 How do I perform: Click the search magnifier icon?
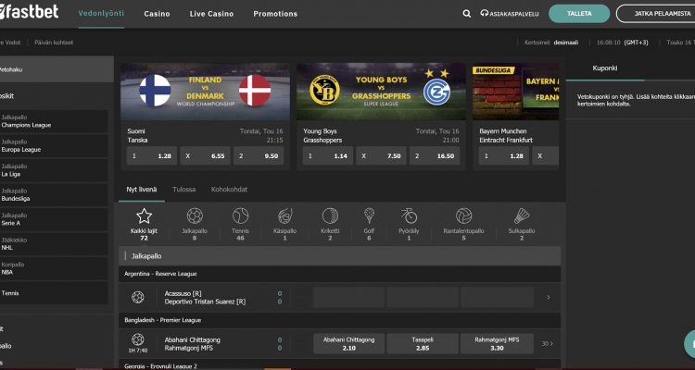point(466,14)
